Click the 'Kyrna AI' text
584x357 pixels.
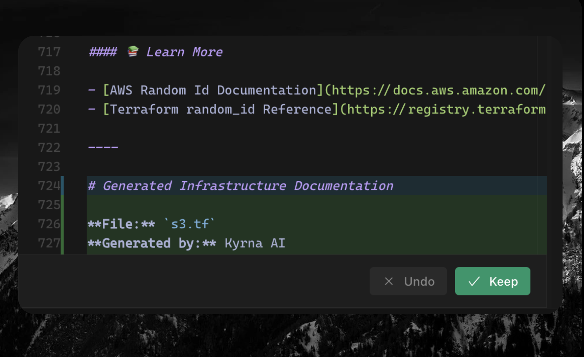(x=255, y=243)
